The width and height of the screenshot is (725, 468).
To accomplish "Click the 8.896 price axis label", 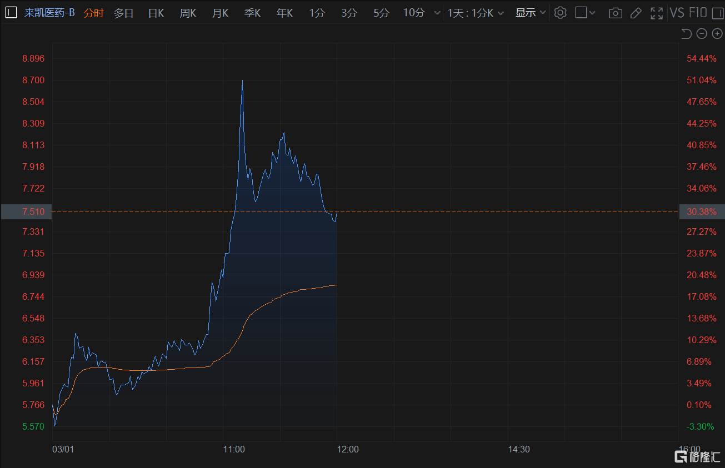I will pyautogui.click(x=33, y=58).
